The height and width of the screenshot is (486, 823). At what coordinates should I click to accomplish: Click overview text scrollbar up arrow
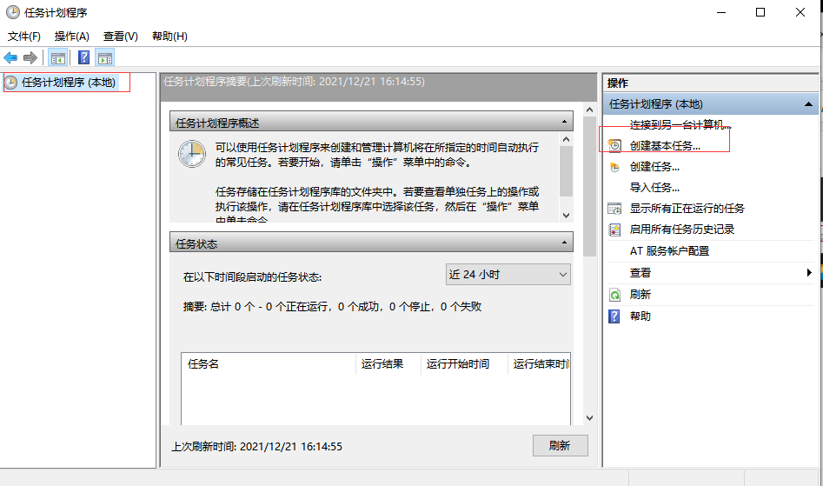point(566,140)
